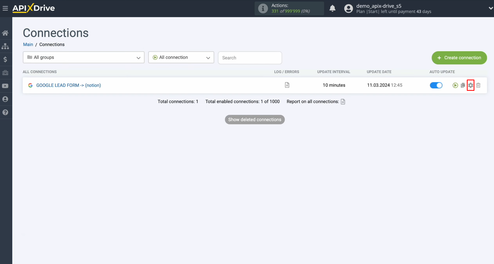Screen dimensions: 494x264
Task: Open the Billing (dollar) sidebar icon
Action: pyautogui.click(x=5, y=59)
